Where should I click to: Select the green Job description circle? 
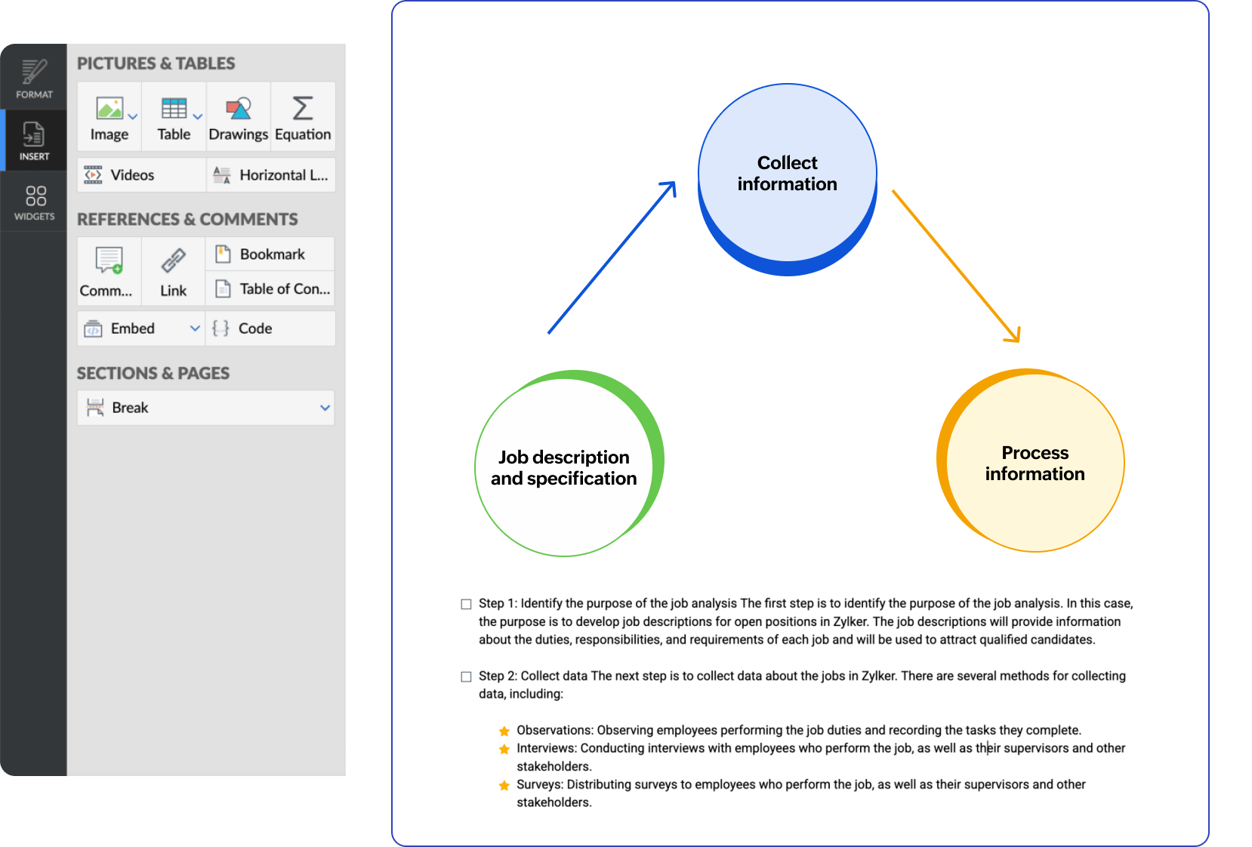(x=568, y=467)
